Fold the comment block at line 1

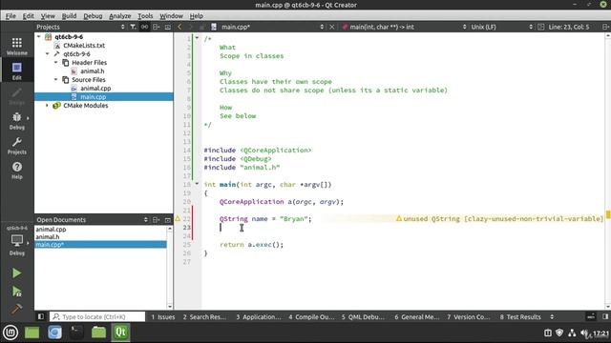click(x=197, y=38)
